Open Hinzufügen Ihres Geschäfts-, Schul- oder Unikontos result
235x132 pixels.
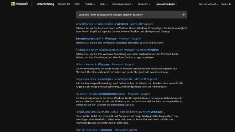point(120,112)
